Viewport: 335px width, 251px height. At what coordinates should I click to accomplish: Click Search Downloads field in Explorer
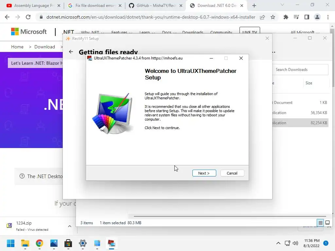pos(300,70)
